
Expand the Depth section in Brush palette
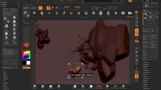[x=5, y=73]
